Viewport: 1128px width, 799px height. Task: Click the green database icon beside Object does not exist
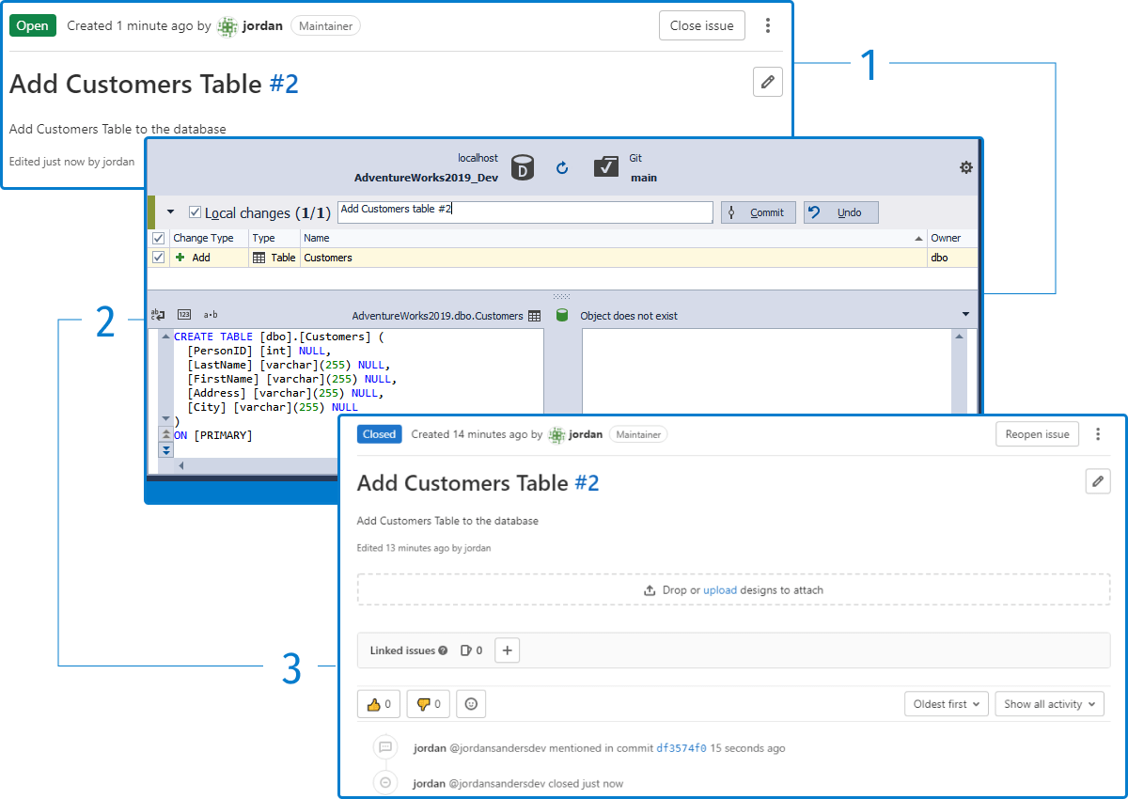pos(562,316)
